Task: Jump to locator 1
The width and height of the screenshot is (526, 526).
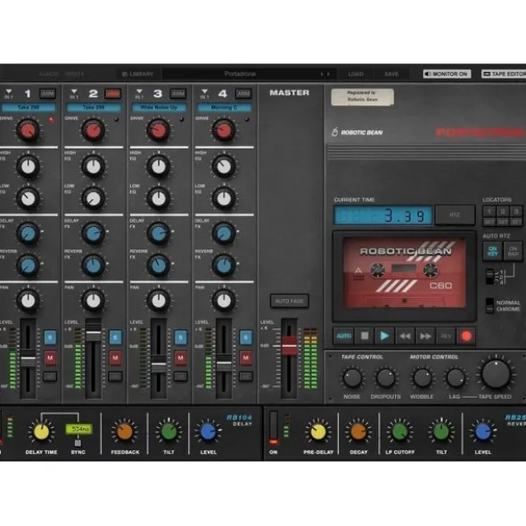Action: click(x=489, y=211)
